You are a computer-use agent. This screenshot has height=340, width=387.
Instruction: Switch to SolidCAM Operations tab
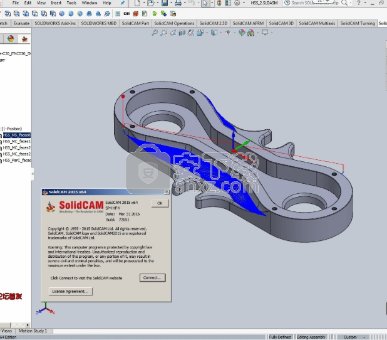174,23
